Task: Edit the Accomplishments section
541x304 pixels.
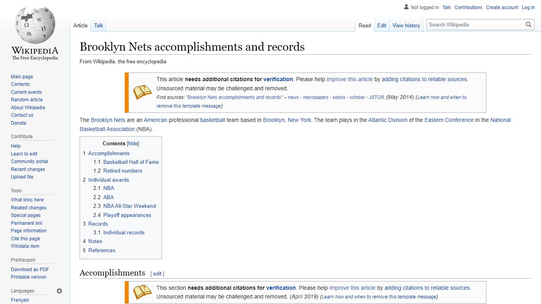Action: click(x=157, y=274)
